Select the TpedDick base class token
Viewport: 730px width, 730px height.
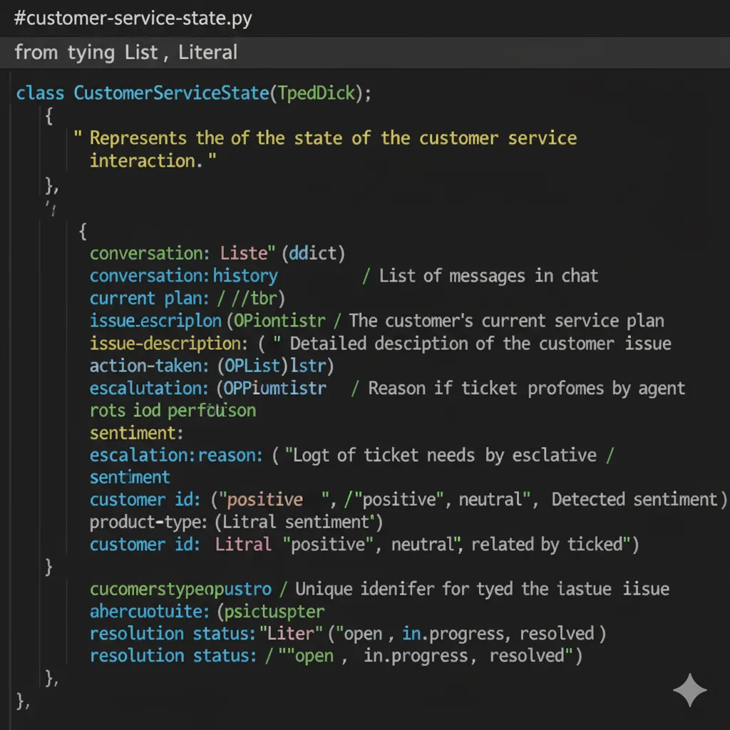[316, 93]
